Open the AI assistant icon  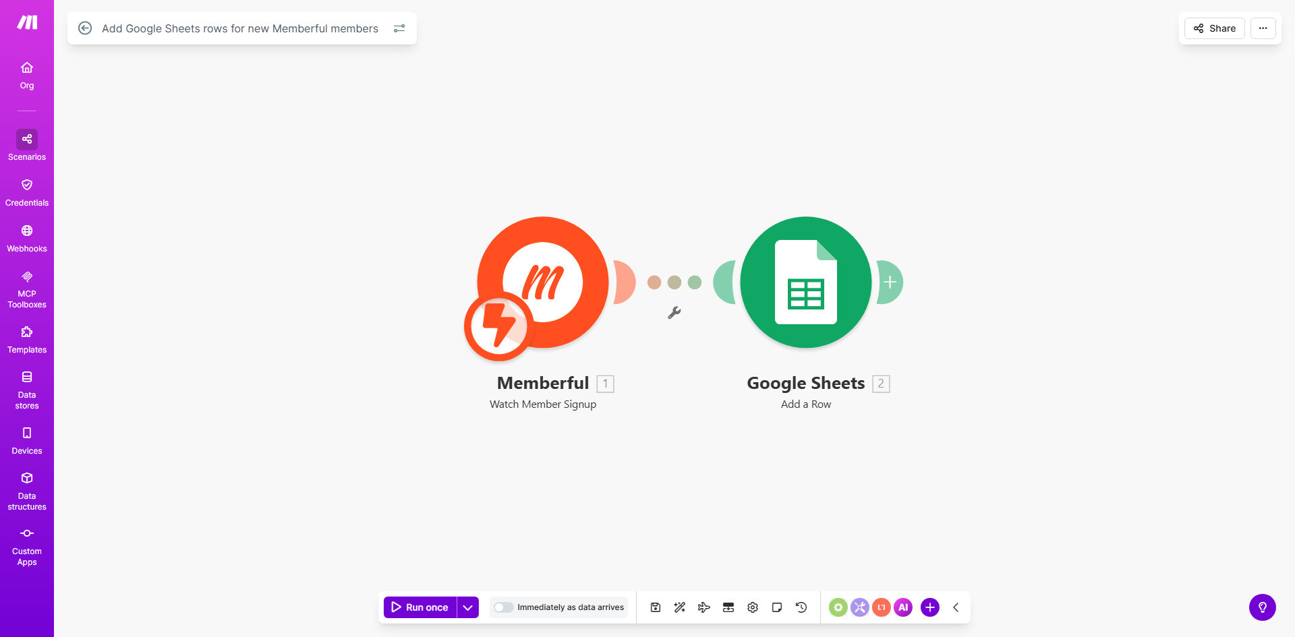pos(903,607)
